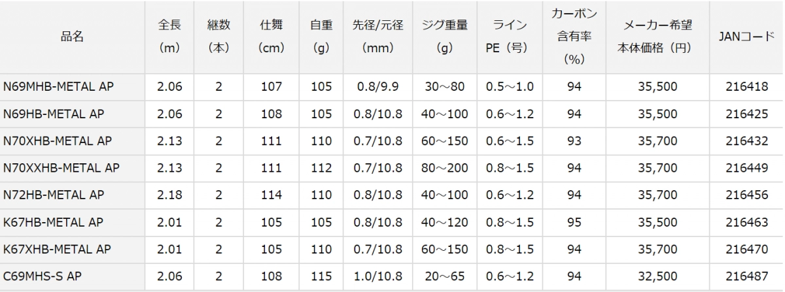Click the ジグ重量 column header

click(445, 37)
